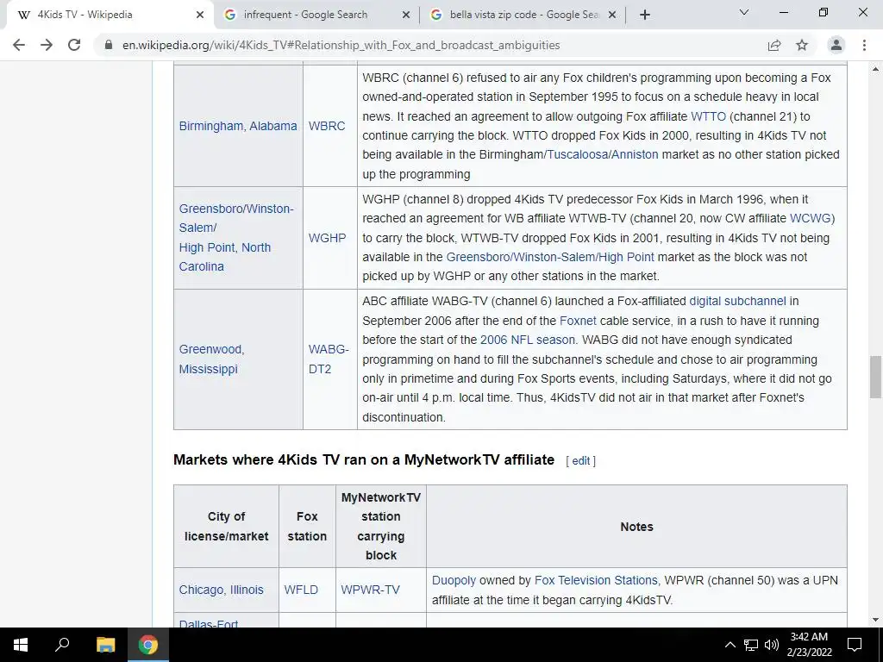Image resolution: width=883 pixels, height=662 pixels.
Task: Click scrollbar down arrow
Action: 875,620
